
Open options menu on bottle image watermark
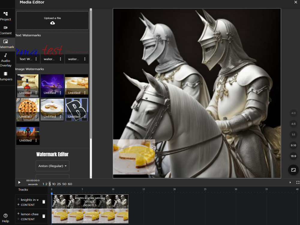[x=36, y=93]
